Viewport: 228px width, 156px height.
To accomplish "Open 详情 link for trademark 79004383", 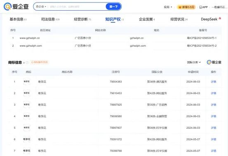I will click(214, 82).
